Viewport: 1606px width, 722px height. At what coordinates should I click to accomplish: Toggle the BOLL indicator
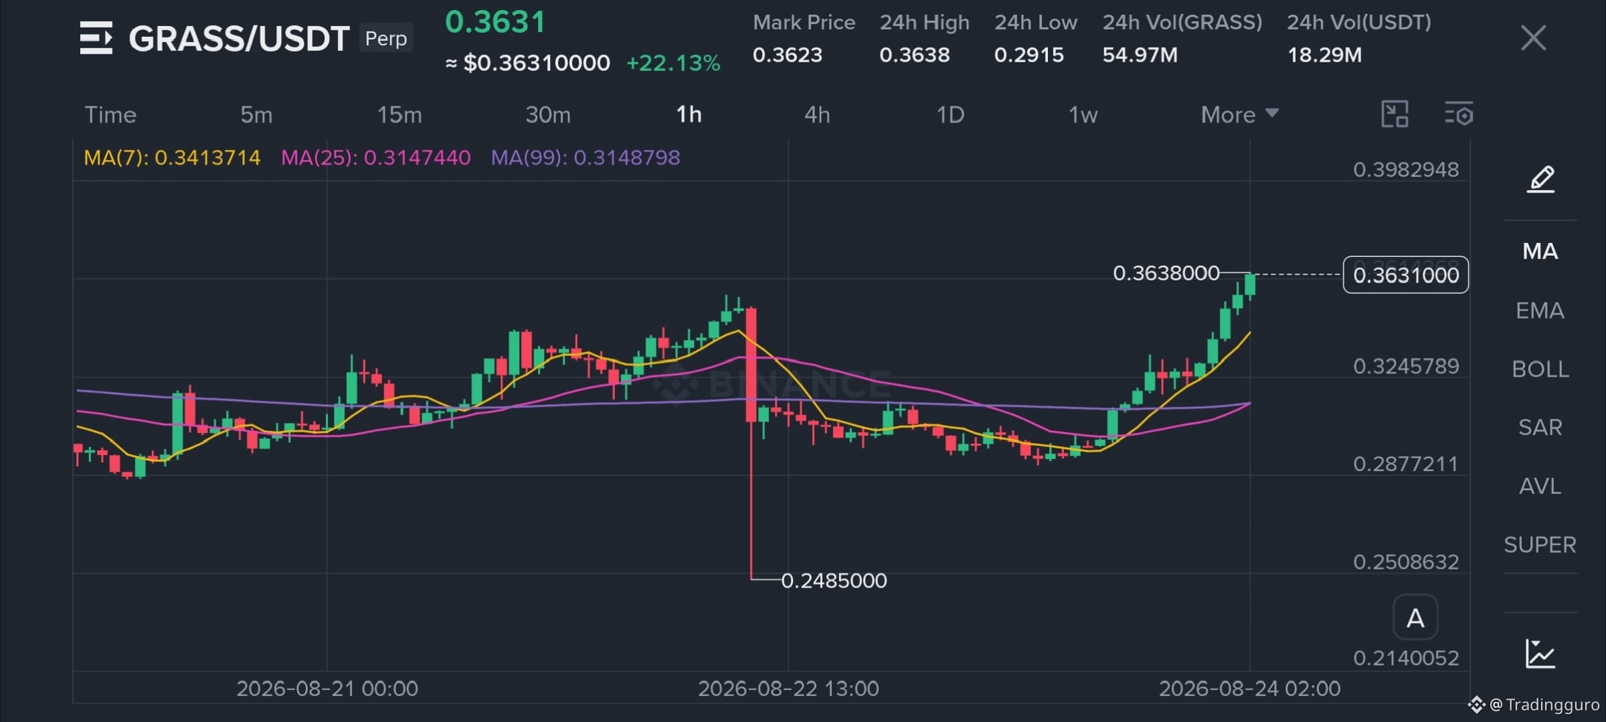[x=1540, y=369]
